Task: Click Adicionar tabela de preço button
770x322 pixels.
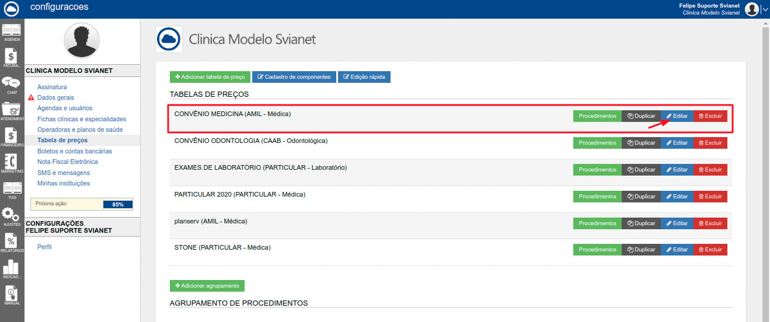Action: tap(210, 77)
